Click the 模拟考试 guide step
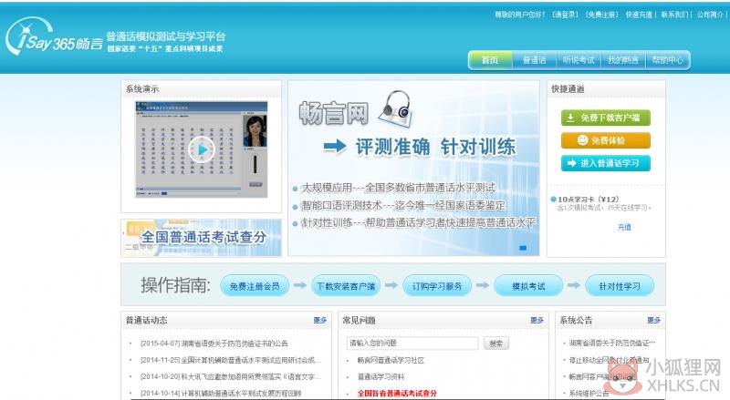The image size is (730, 400). (x=528, y=286)
